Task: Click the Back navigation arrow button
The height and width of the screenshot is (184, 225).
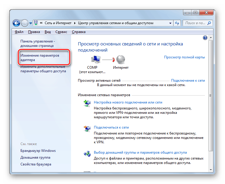Action: tap(16, 23)
